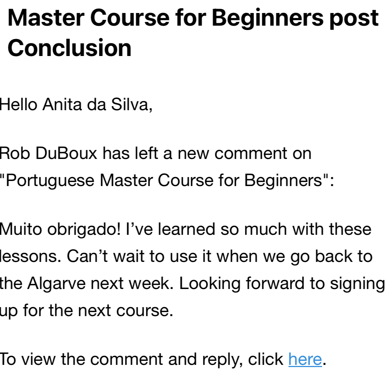Click the quoted title "Portuguese Master Course for Beginners"
This screenshot has height=388, width=388.
coord(164,180)
